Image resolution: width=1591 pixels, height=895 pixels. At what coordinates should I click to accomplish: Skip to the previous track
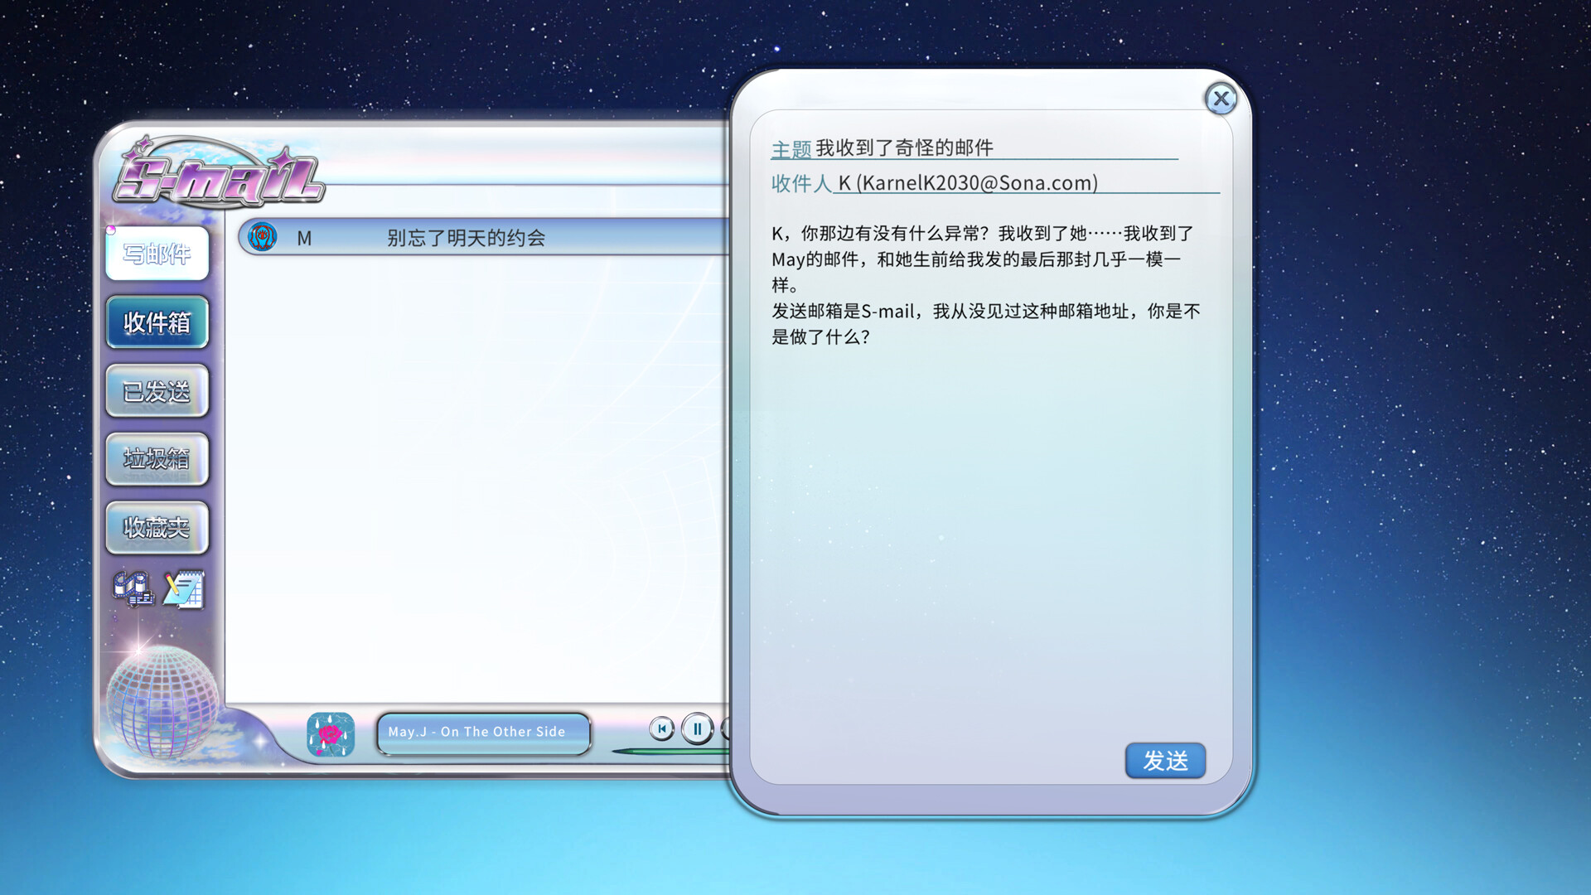pyautogui.click(x=661, y=729)
